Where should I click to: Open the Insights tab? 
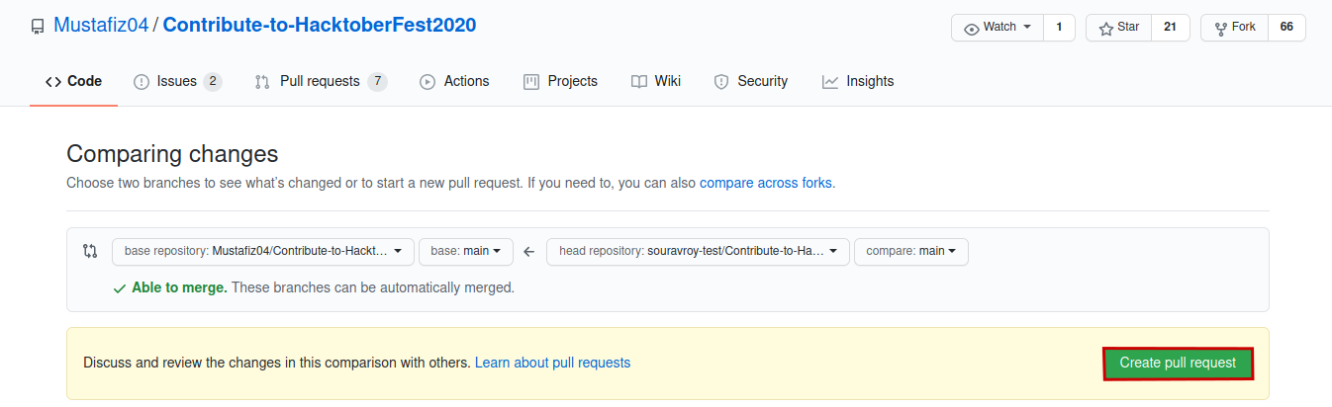[x=858, y=81]
